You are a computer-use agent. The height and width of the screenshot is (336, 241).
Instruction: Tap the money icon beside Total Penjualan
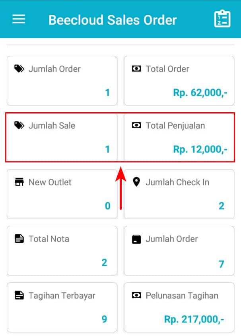point(136,125)
